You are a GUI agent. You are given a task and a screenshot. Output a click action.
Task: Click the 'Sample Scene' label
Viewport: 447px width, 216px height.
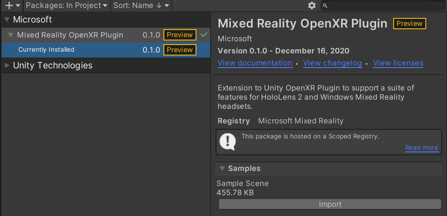point(243,183)
